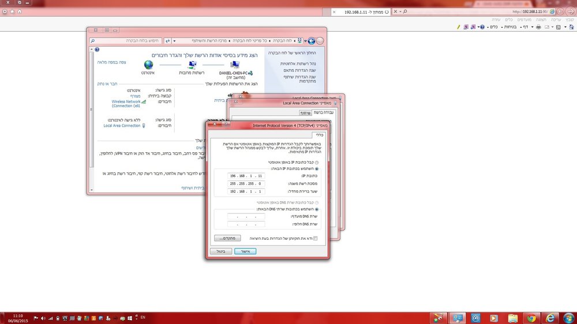Refresh the Control Panel address bar
Screen dimensions: 577x324
(x=167, y=41)
